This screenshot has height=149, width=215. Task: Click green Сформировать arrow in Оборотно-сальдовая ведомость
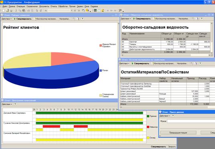(134, 19)
